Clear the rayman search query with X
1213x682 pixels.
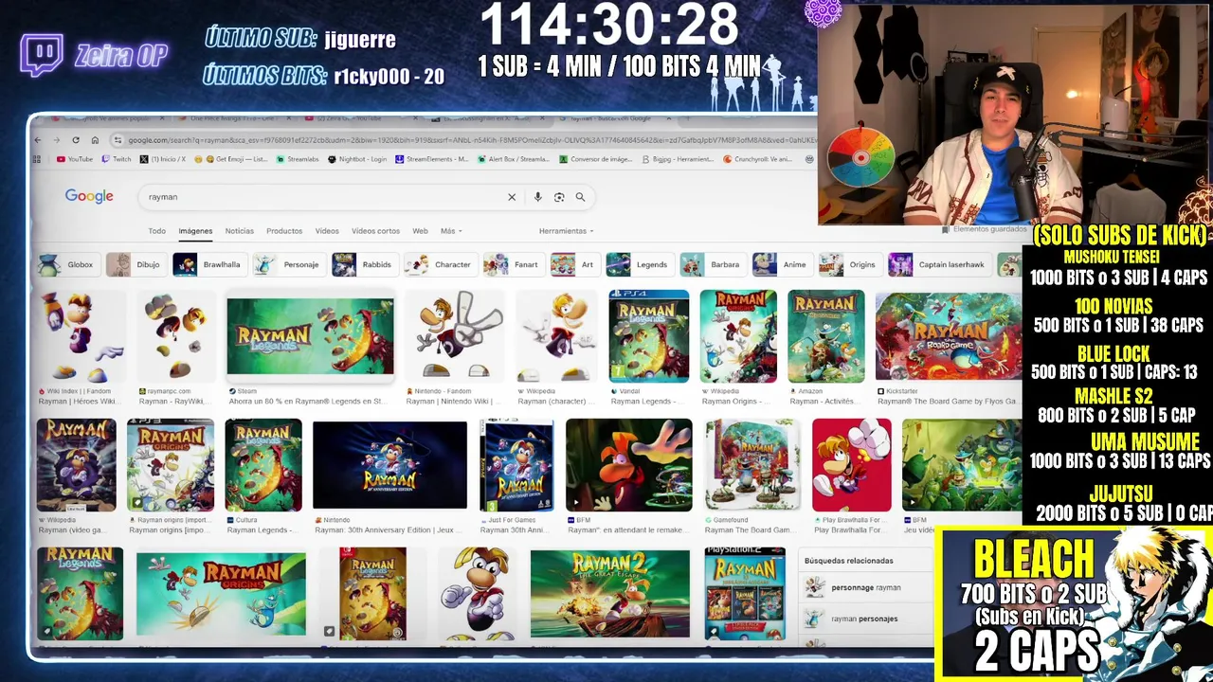(512, 197)
